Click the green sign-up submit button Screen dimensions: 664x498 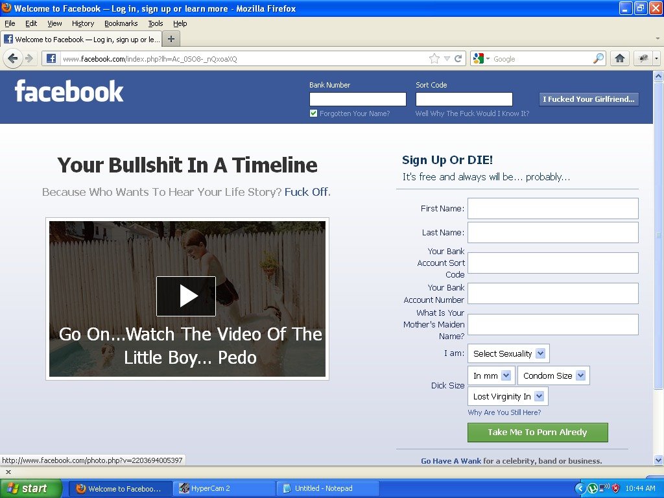click(x=538, y=433)
